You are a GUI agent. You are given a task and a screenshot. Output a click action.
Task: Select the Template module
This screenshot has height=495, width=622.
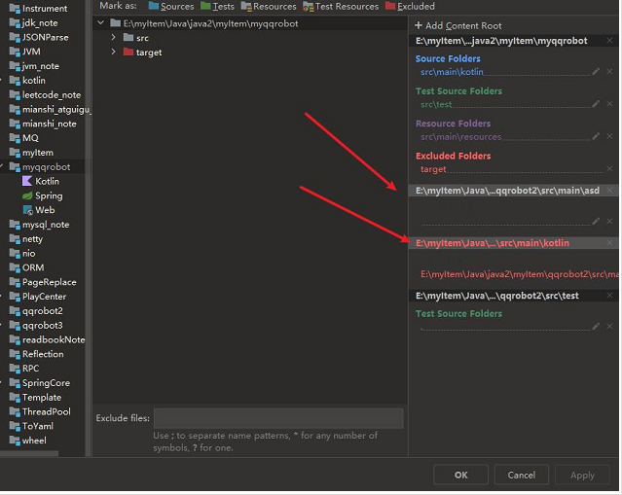(35, 397)
